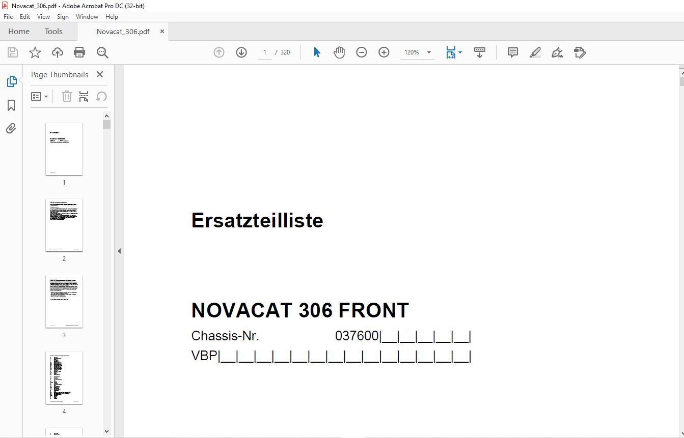684x438 pixels.
Task: Print the document with the printer icon
Action: tap(79, 52)
